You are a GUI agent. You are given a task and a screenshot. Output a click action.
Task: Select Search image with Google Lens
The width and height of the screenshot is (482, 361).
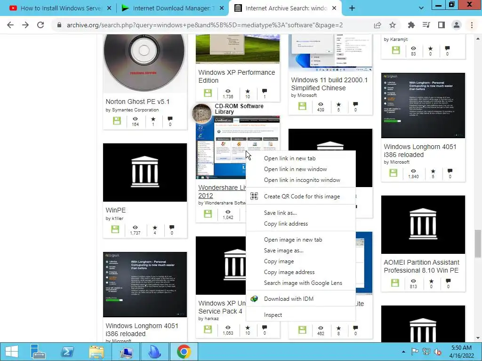[x=301, y=283]
